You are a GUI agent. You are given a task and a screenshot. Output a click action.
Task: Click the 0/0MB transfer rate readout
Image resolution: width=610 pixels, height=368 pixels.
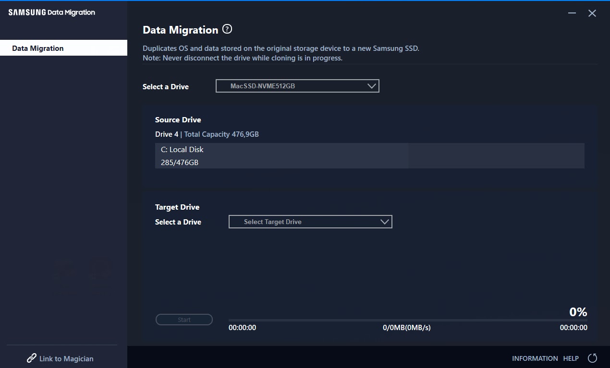point(406,328)
